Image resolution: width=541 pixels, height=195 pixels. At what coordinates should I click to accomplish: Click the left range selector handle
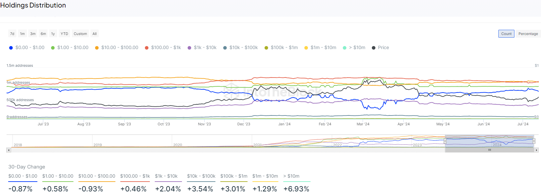click(445, 141)
